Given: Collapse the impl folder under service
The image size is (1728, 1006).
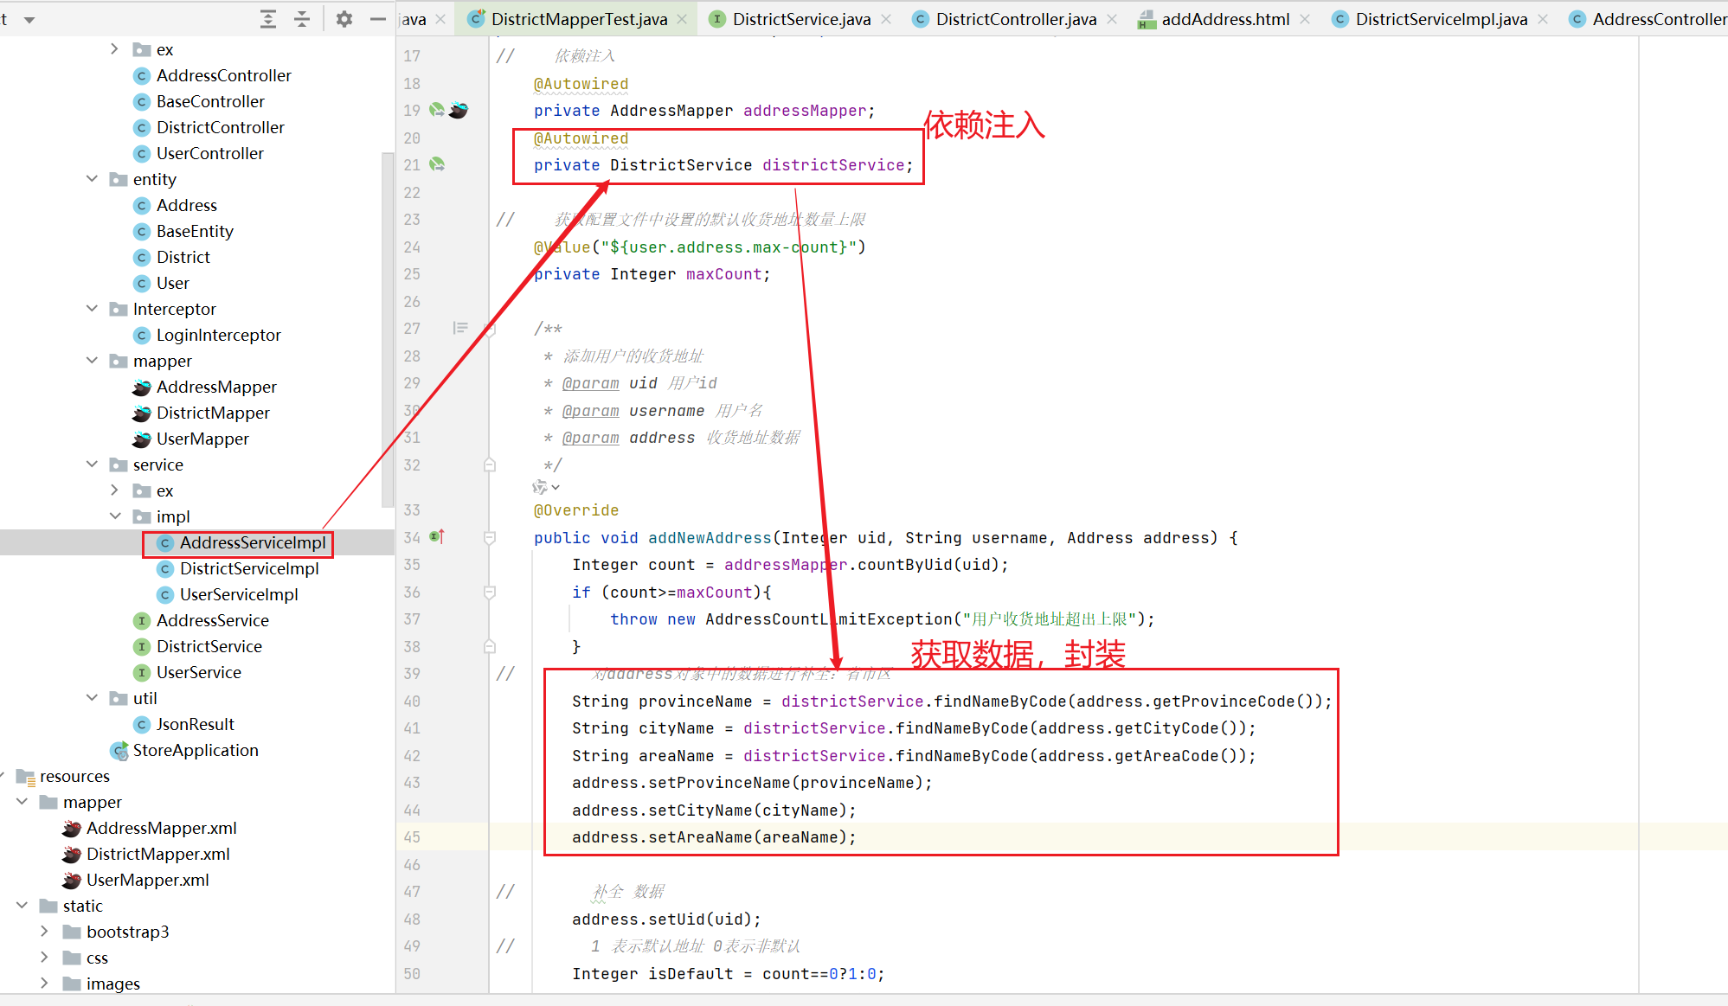Looking at the screenshot, I should point(115,516).
